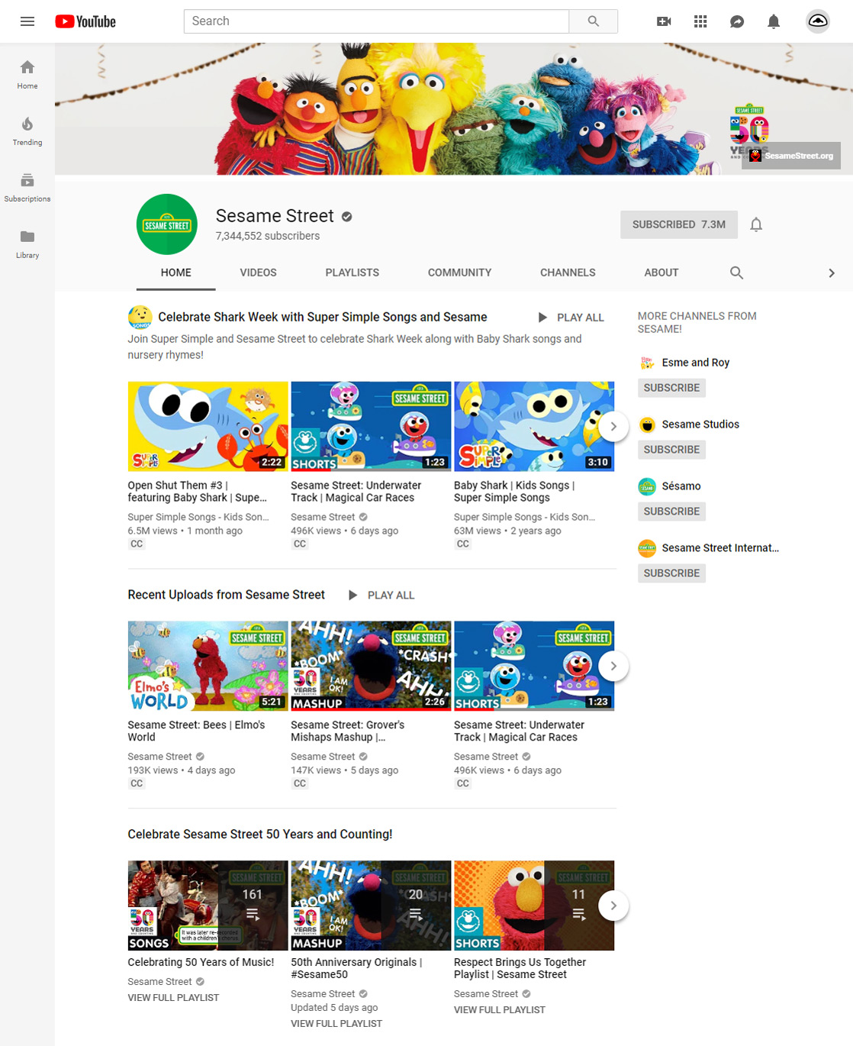853x1046 pixels.
Task: Subscribe to Esme and Roy
Action: [x=671, y=388]
